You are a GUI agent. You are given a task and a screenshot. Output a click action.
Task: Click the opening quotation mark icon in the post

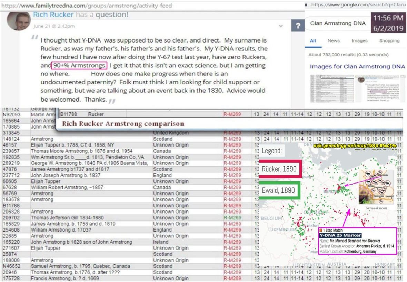pyautogui.click(x=34, y=38)
